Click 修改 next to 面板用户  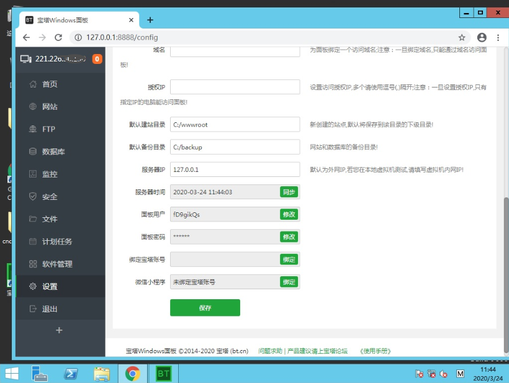(x=289, y=214)
